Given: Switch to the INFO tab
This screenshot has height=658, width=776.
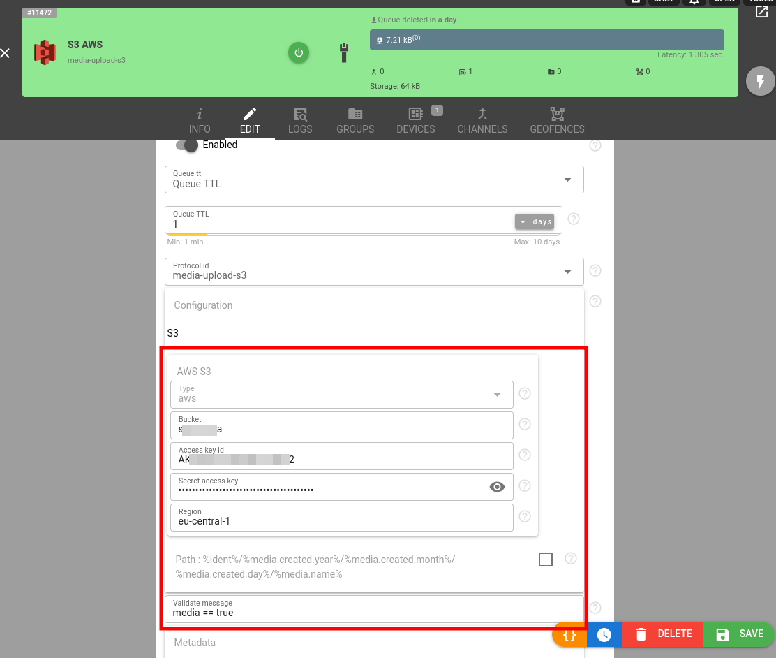Looking at the screenshot, I should click(200, 121).
